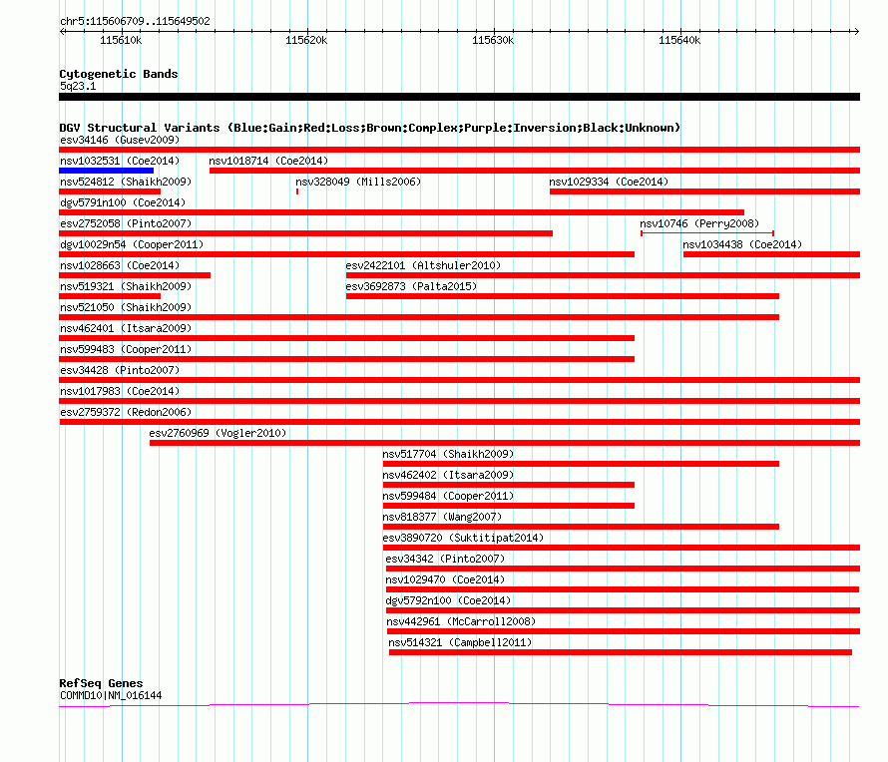Select the blue nsv1032531 gain variant bar
The image size is (888, 762).
[107, 171]
